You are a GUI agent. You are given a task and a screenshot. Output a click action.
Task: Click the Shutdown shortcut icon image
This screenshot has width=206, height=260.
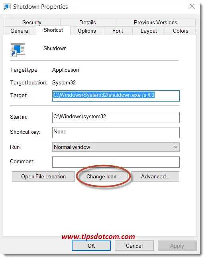[x=18, y=50]
